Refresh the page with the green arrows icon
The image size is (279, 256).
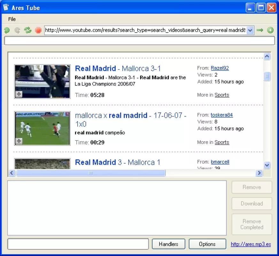click(27, 30)
